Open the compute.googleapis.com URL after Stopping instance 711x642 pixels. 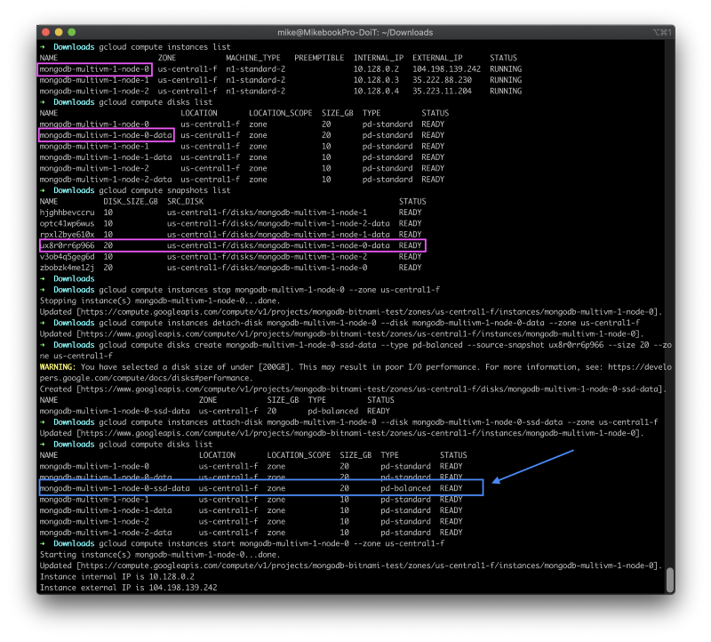(368, 312)
